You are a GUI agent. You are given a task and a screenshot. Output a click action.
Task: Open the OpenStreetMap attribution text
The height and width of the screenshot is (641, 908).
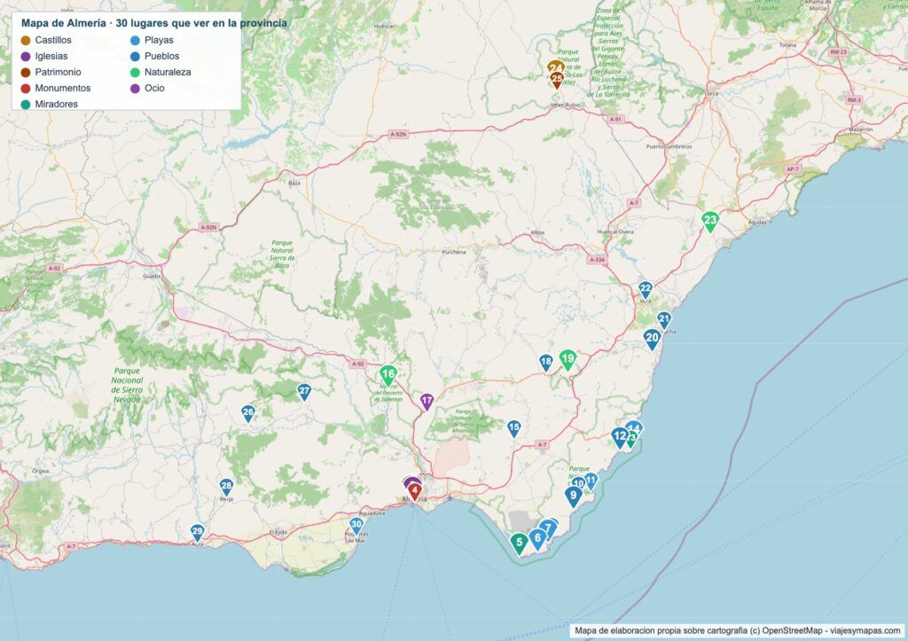[738, 630]
